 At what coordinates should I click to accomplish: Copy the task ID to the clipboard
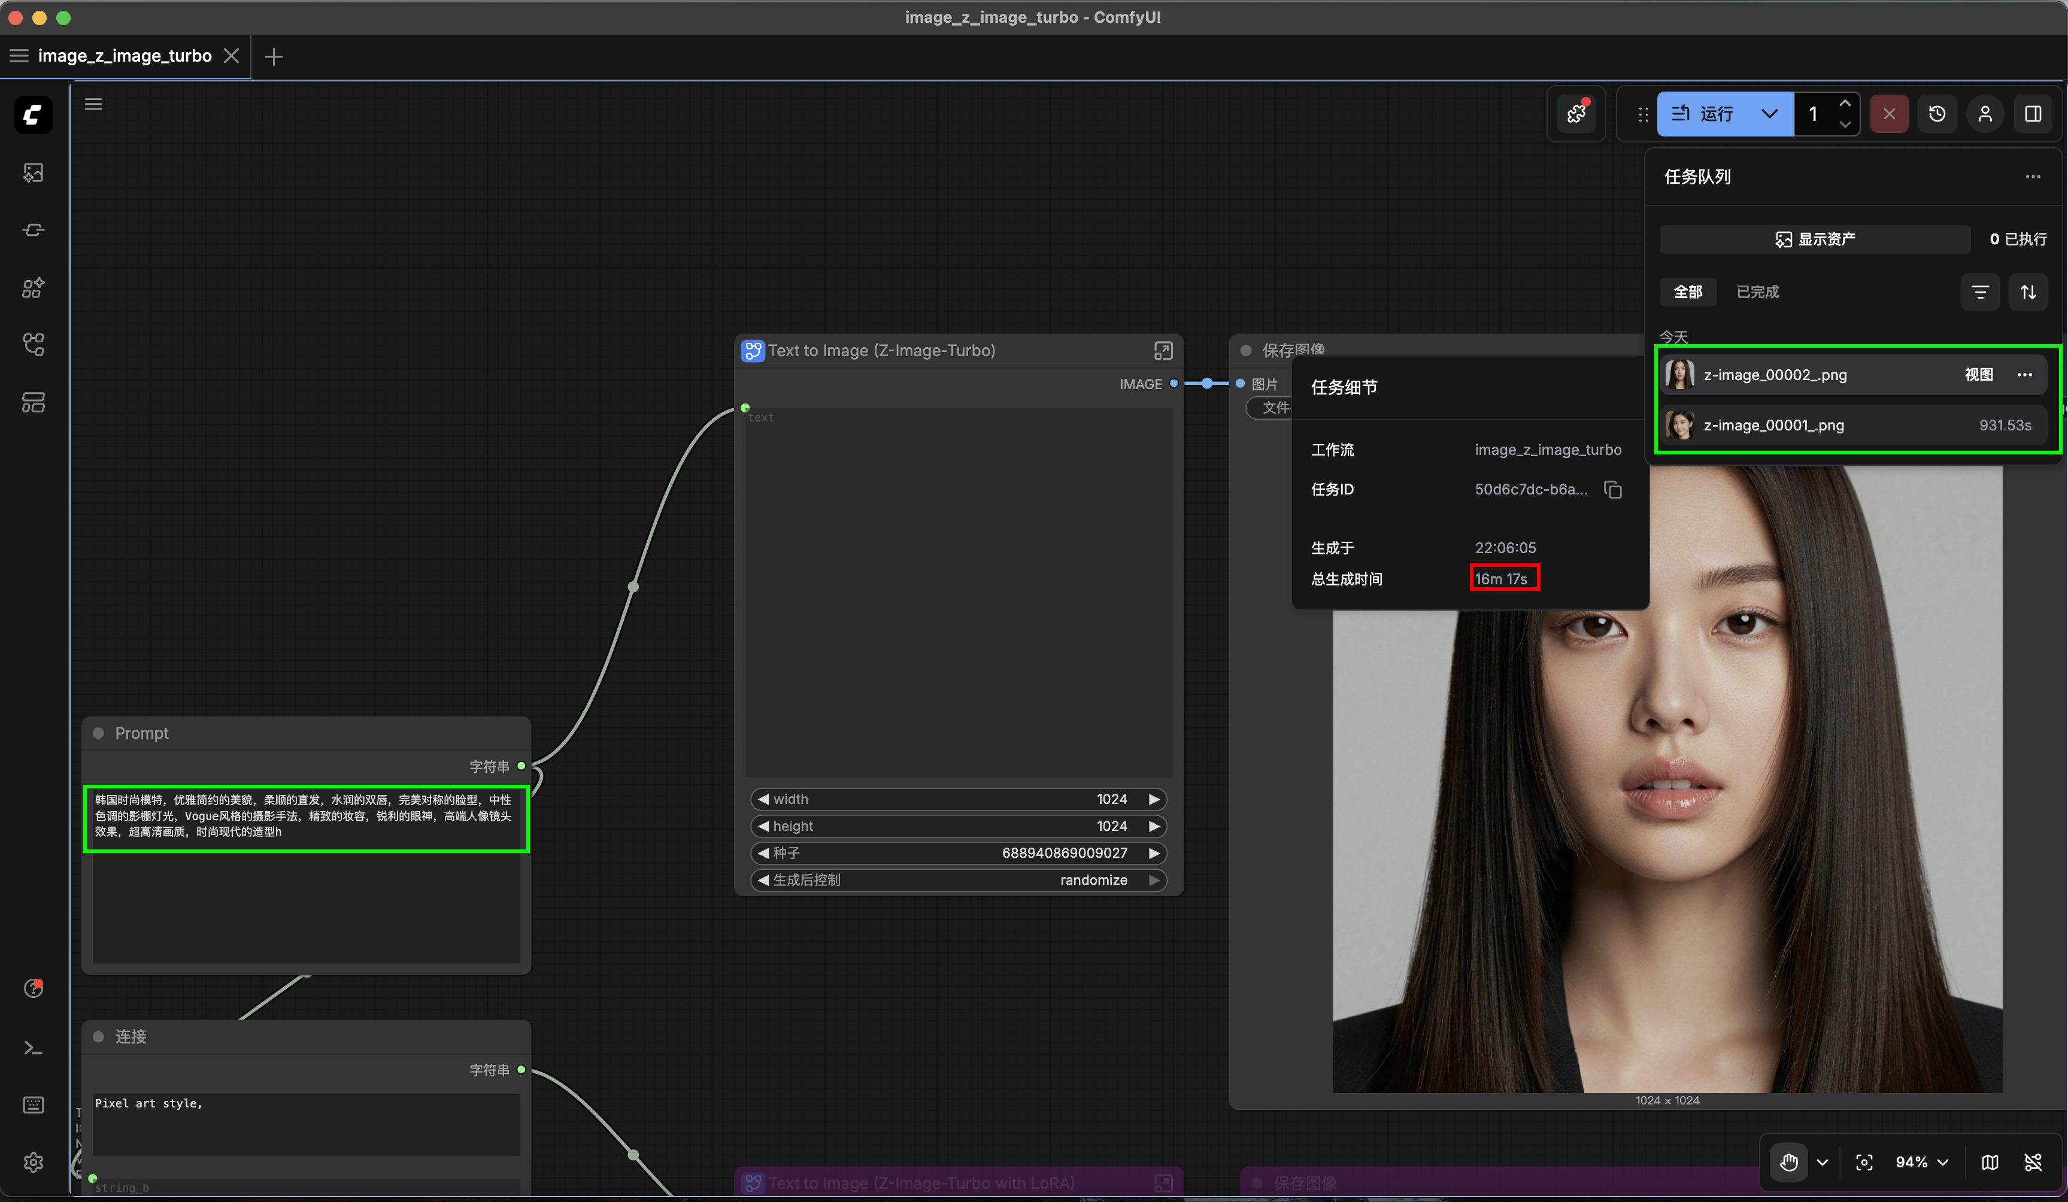(1612, 490)
